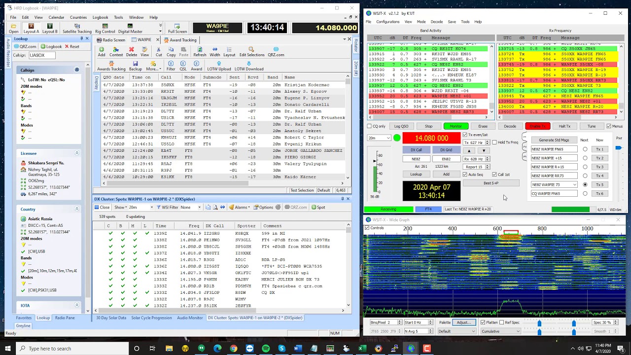631x355 pixels.
Task: Launch Digital Master
Action: [x=130, y=28]
